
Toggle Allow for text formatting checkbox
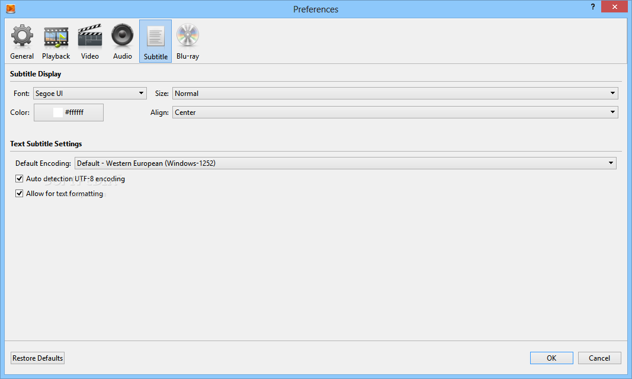19,193
